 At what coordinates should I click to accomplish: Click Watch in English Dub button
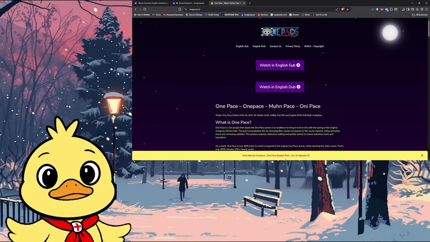pos(280,87)
